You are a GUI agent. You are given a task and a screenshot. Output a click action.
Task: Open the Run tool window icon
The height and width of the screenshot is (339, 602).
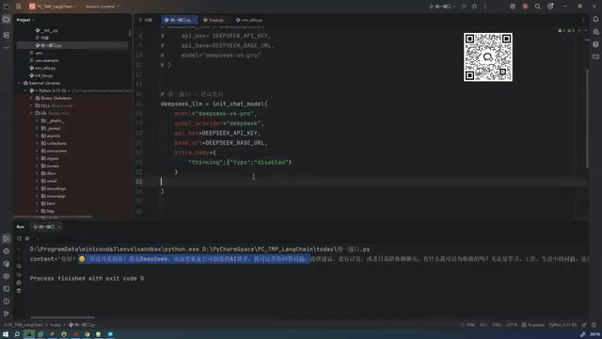pos(7,238)
